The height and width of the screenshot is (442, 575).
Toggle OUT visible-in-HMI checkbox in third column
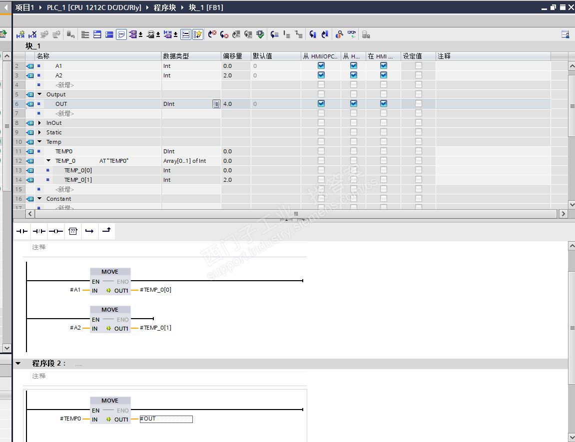(384, 104)
